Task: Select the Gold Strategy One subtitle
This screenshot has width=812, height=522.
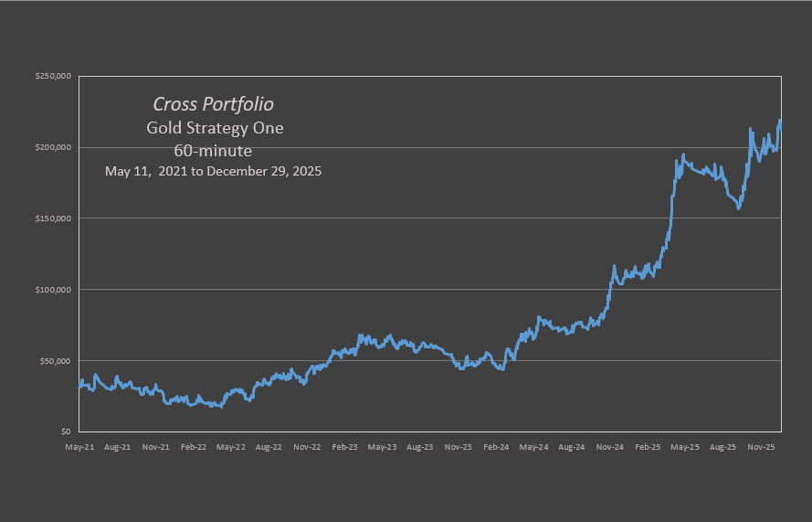Action: pyautogui.click(x=215, y=128)
